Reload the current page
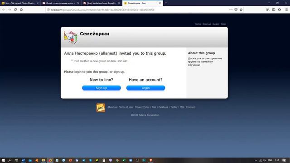The width and height of the screenshot is (290, 163). click(x=15, y=10)
